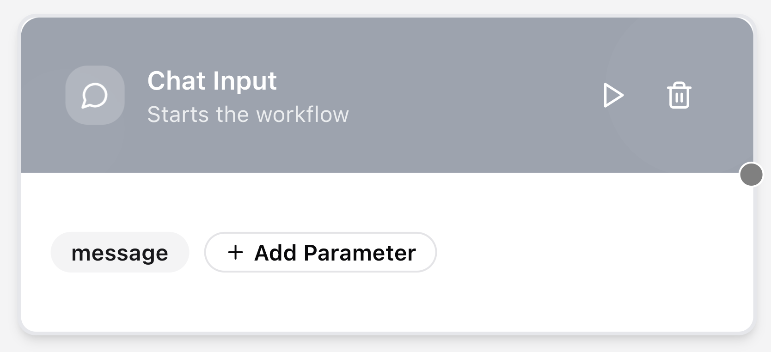Image resolution: width=771 pixels, height=352 pixels.
Task: Click the plus icon beside Add Parameter
Action: pos(235,252)
